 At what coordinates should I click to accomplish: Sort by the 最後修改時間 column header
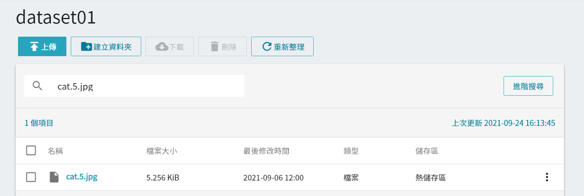[266, 151]
